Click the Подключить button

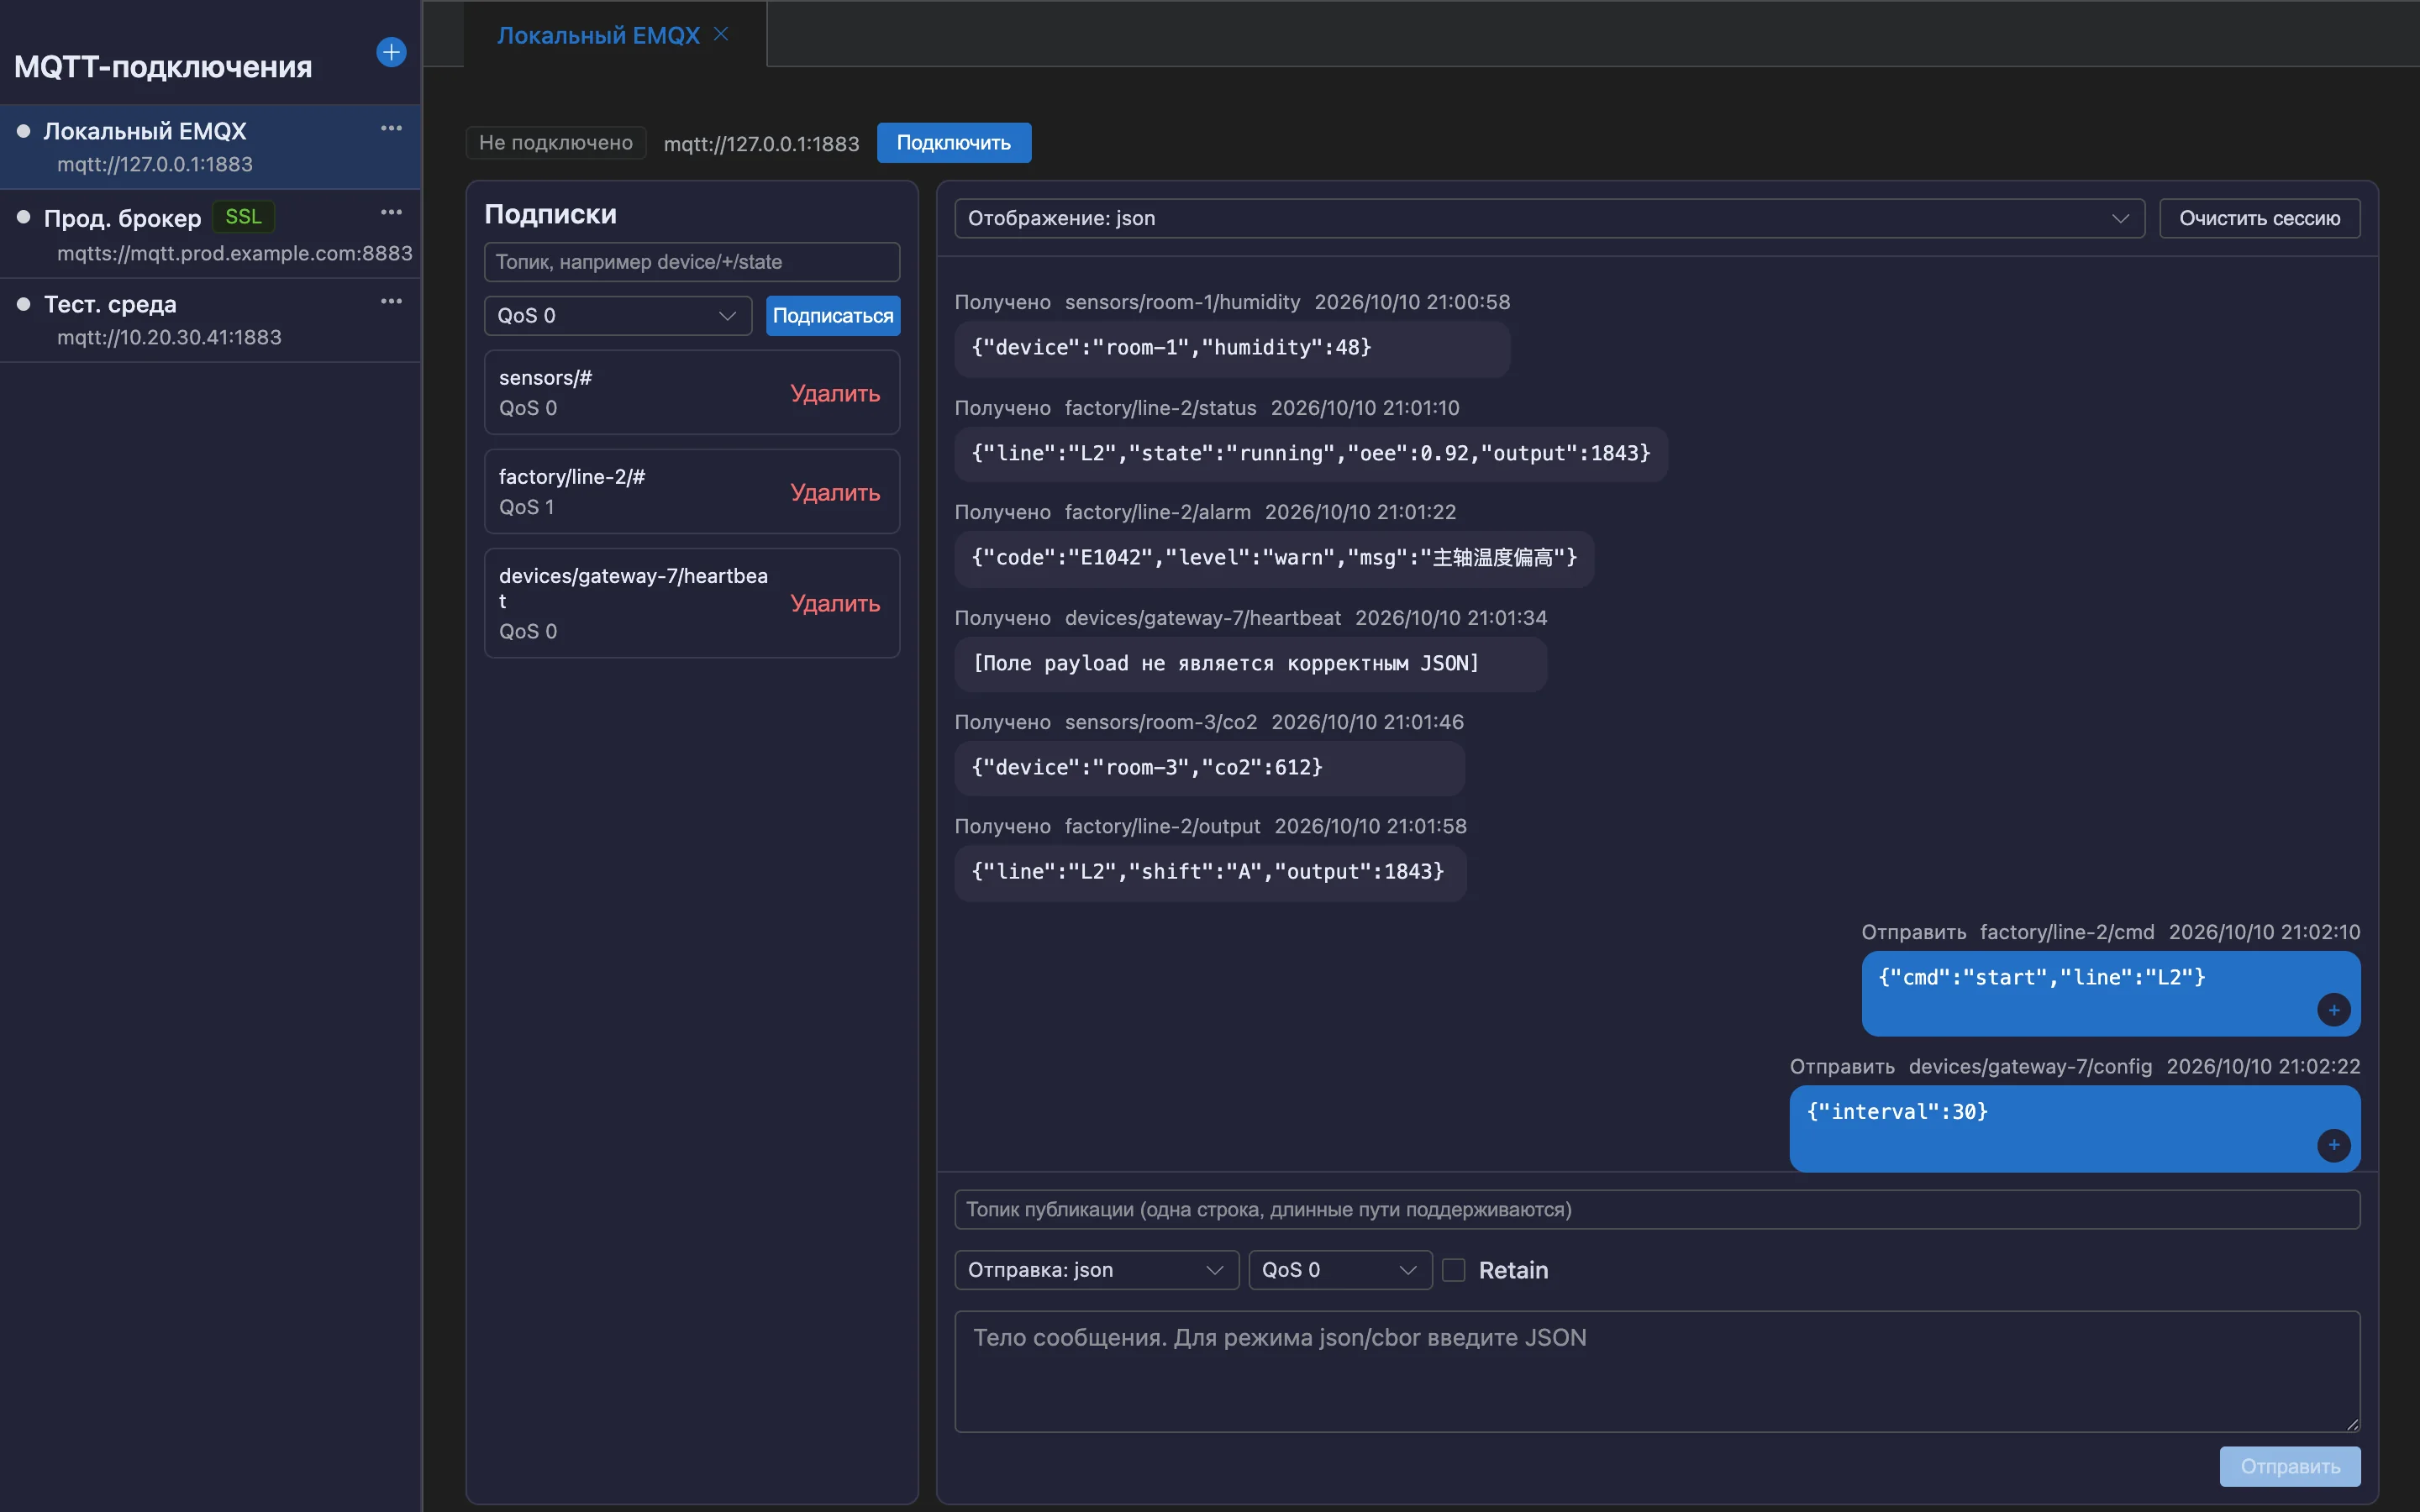point(953,143)
